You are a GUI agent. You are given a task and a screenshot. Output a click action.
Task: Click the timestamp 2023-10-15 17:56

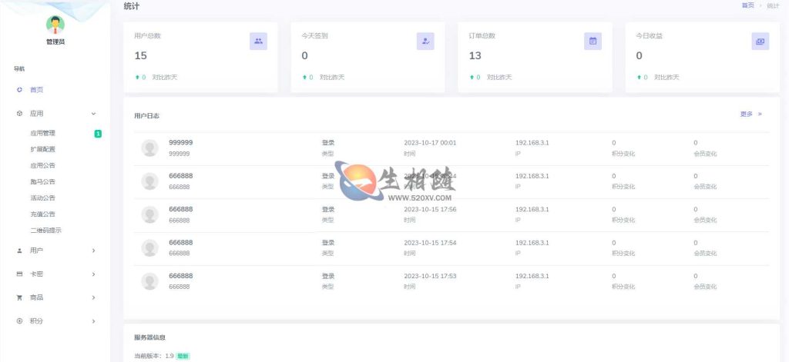pyautogui.click(x=430, y=209)
